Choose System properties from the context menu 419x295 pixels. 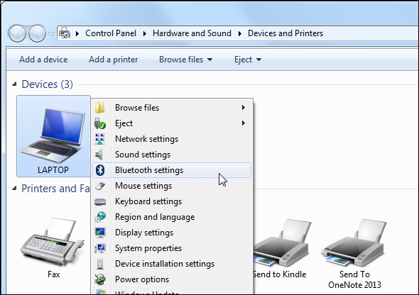coord(172,248)
